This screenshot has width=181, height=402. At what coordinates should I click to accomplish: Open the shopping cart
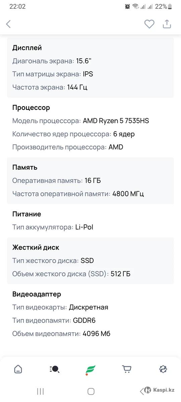point(127,369)
